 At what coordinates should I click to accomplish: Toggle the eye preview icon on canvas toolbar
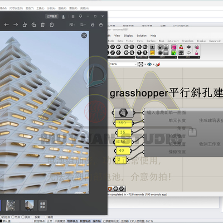149,64
